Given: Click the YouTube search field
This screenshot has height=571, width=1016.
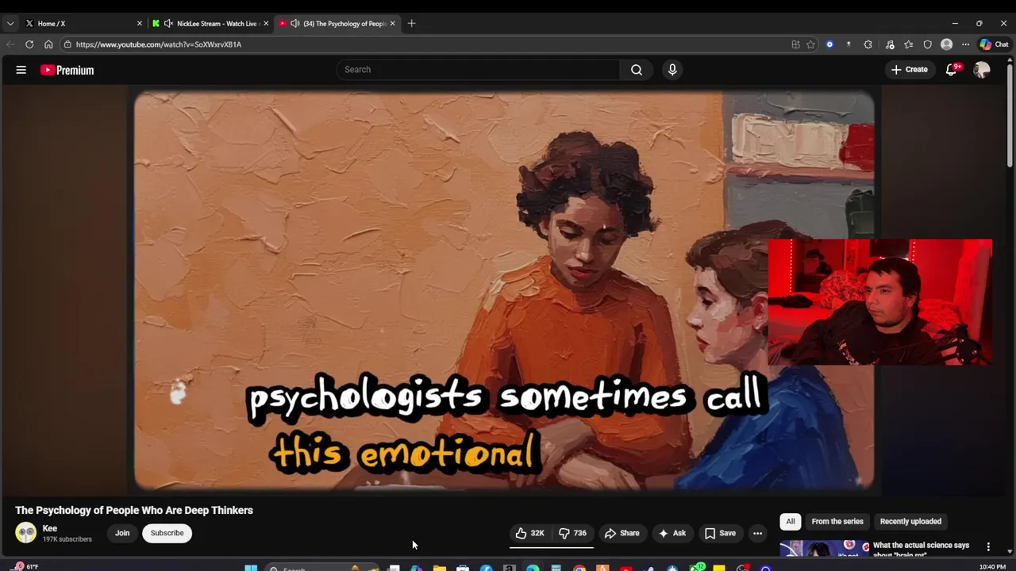Looking at the screenshot, I should (x=479, y=70).
